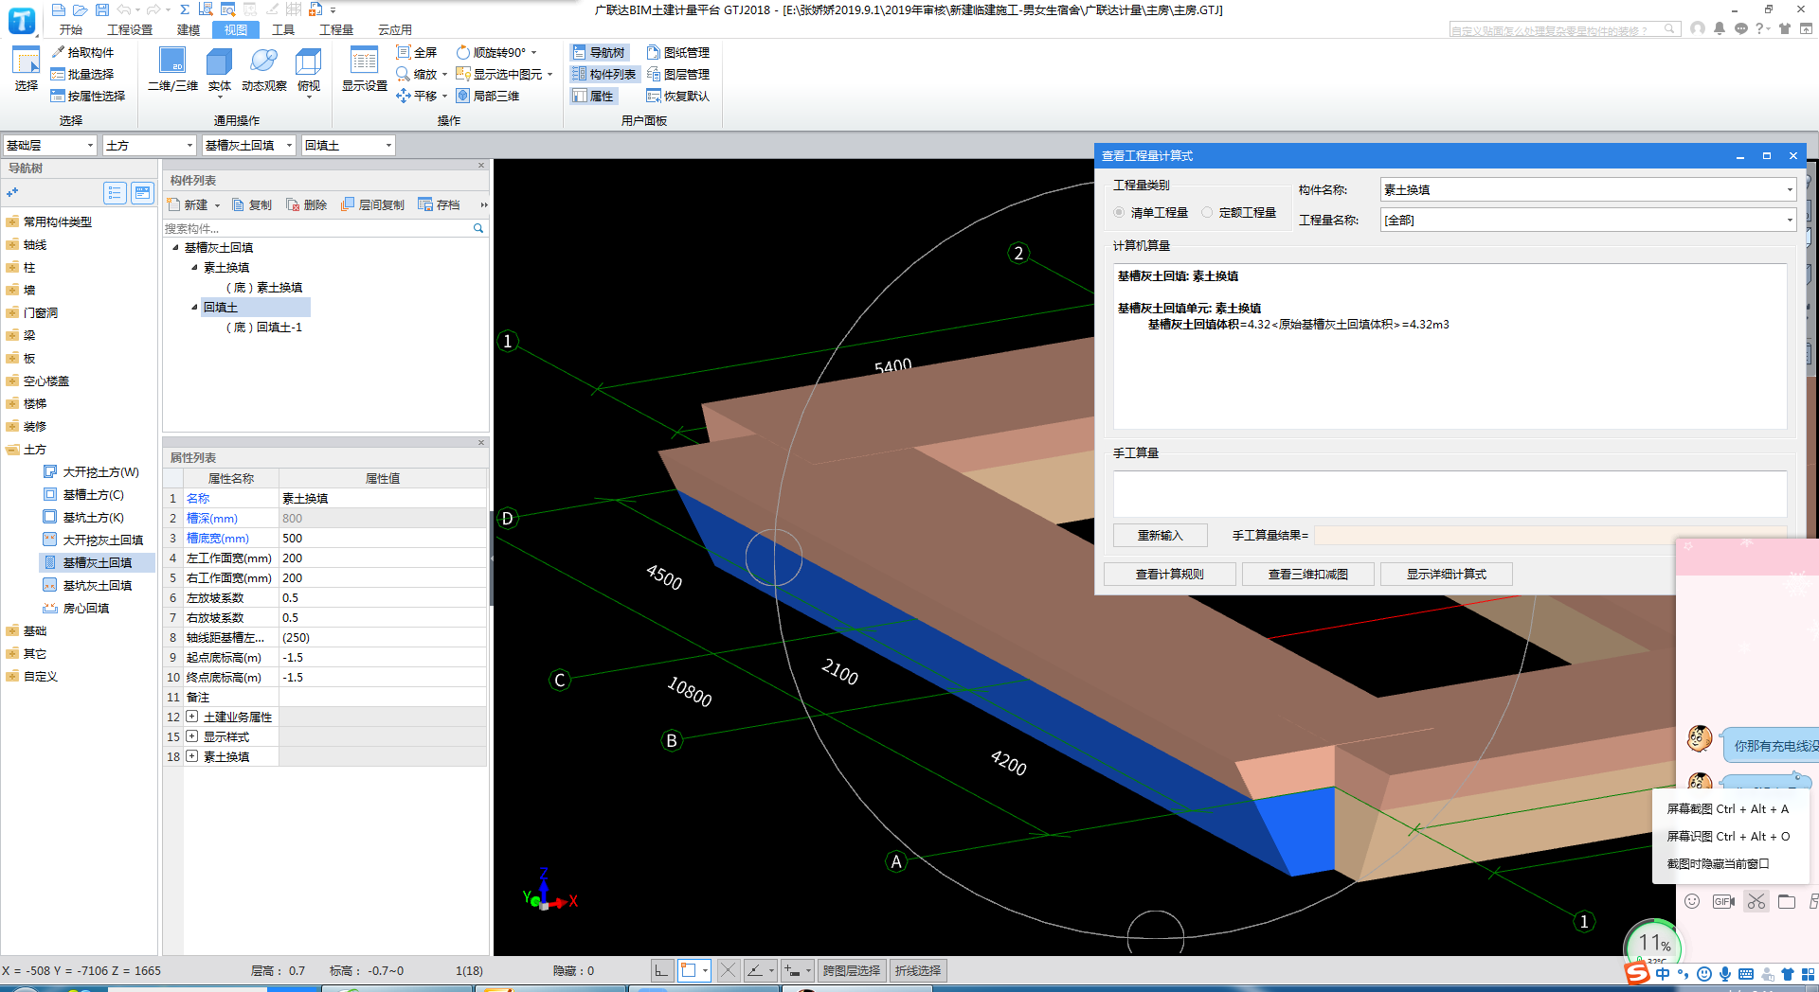The height and width of the screenshot is (992, 1819).
Task: Click the Open folder icon in quick access toolbar
Action: click(80, 9)
